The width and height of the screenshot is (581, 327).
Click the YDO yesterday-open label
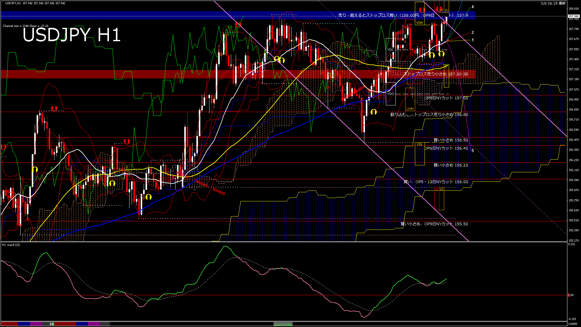pyautogui.click(x=390, y=94)
